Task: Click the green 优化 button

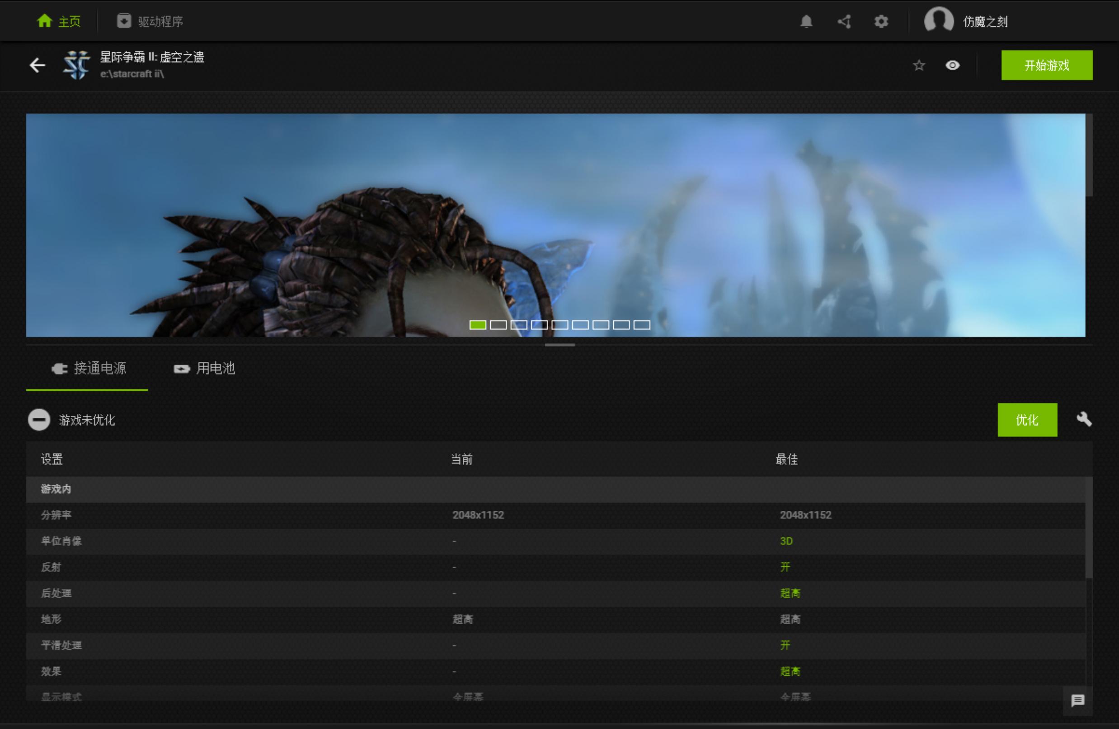Action: point(1027,420)
